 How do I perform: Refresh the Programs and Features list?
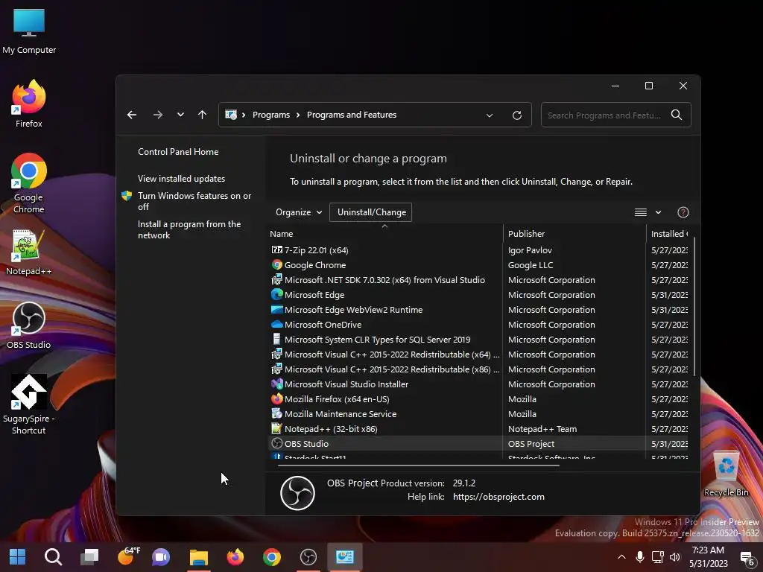point(517,115)
